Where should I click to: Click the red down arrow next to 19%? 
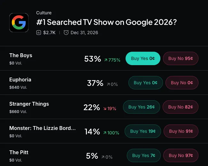pos(105,109)
